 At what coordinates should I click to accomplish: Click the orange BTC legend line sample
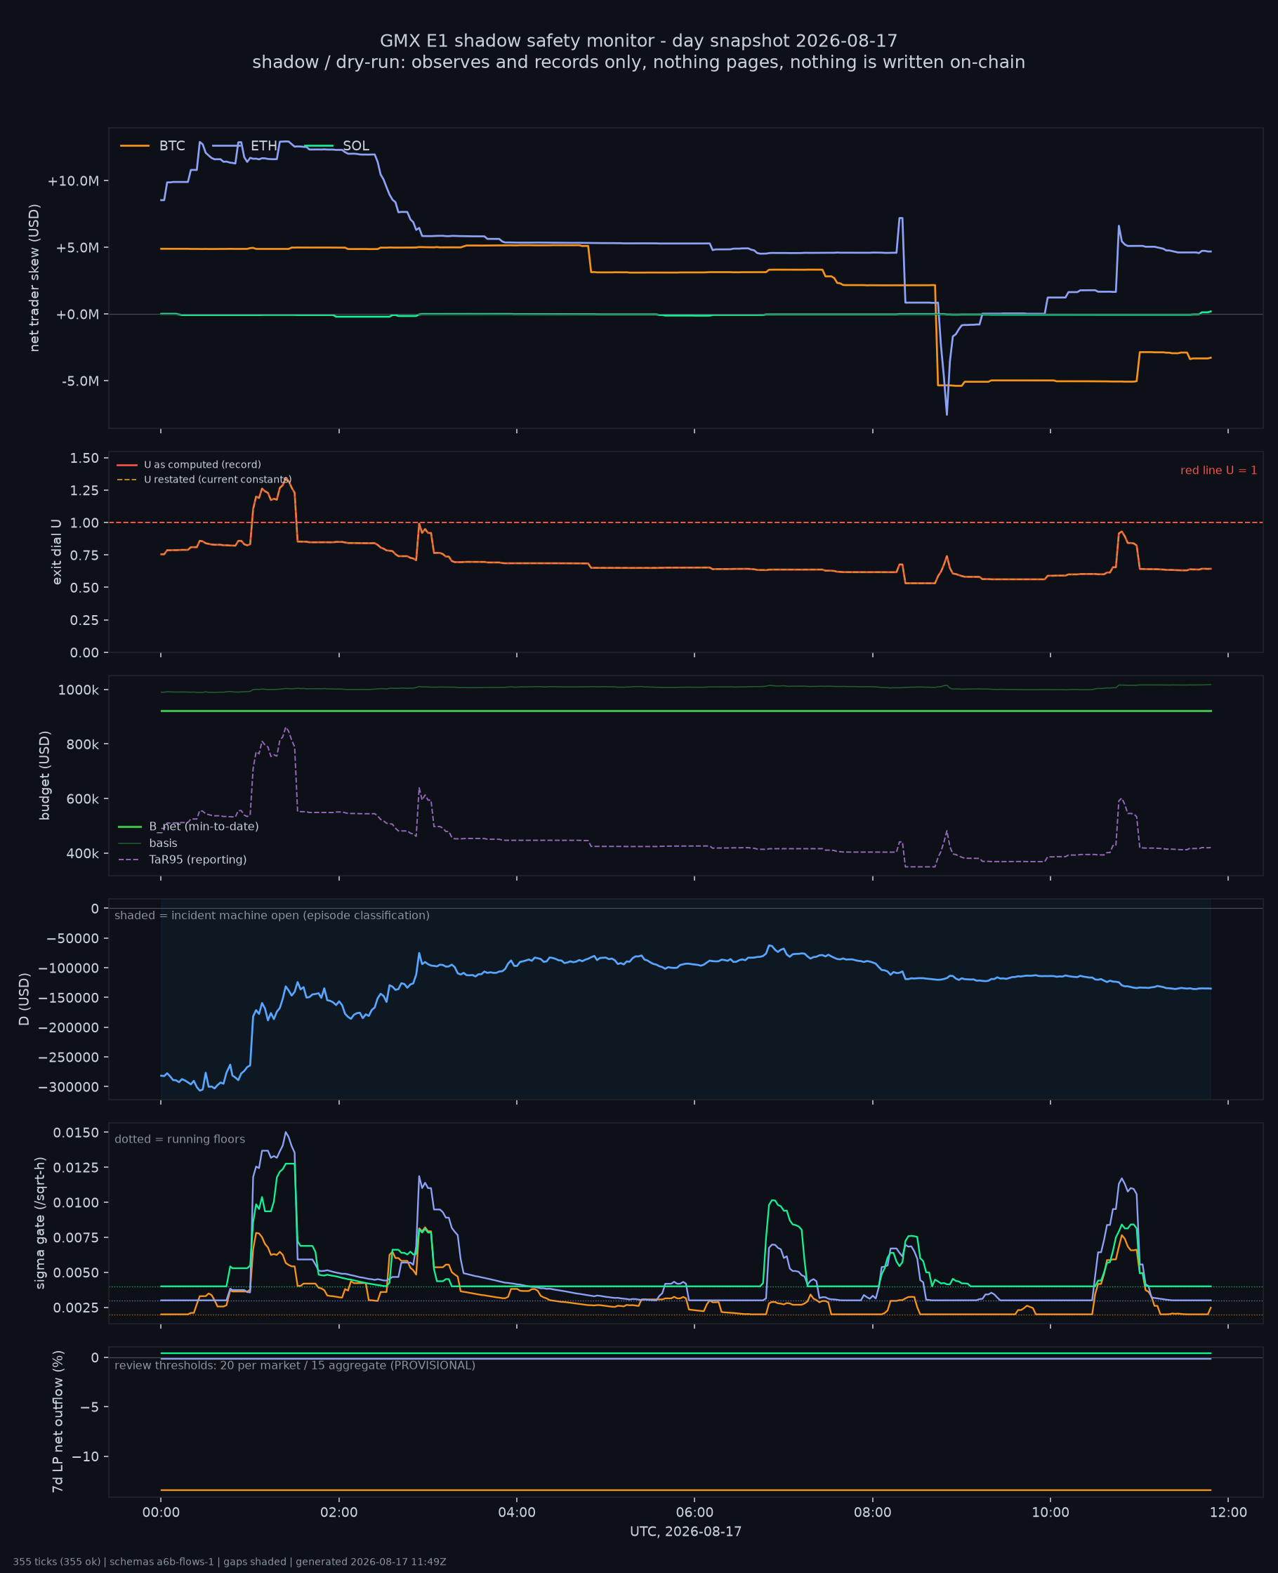pos(135,146)
